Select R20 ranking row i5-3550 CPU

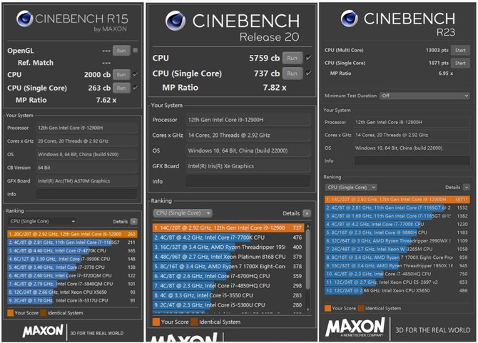228,295
